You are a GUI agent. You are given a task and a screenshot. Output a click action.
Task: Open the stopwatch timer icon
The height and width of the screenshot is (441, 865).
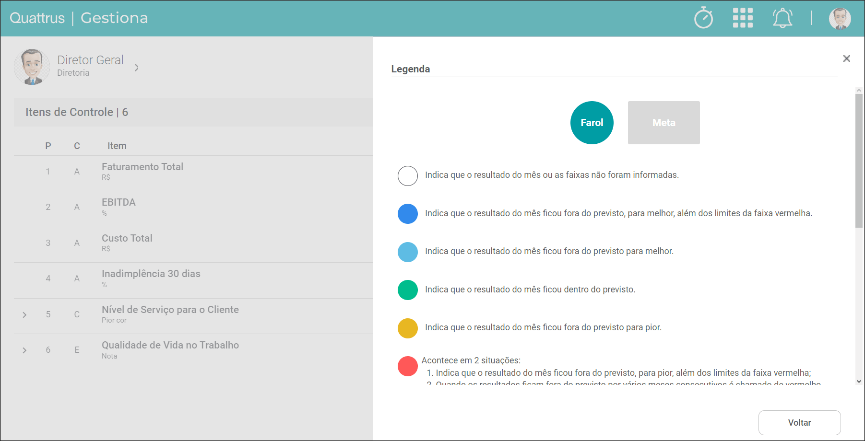click(703, 18)
